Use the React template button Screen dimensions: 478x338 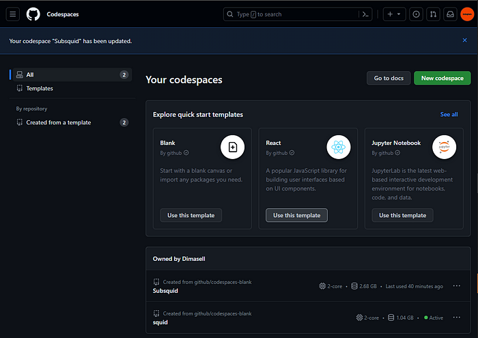[x=296, y=216]
